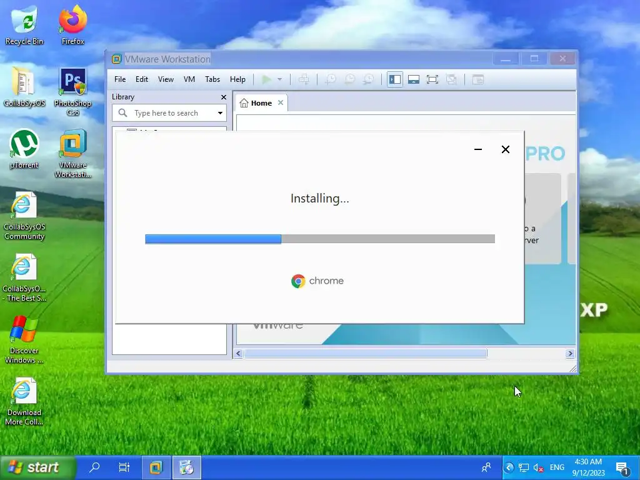
Task: Launch Firefox from the desktop
Action: (72, 24)
